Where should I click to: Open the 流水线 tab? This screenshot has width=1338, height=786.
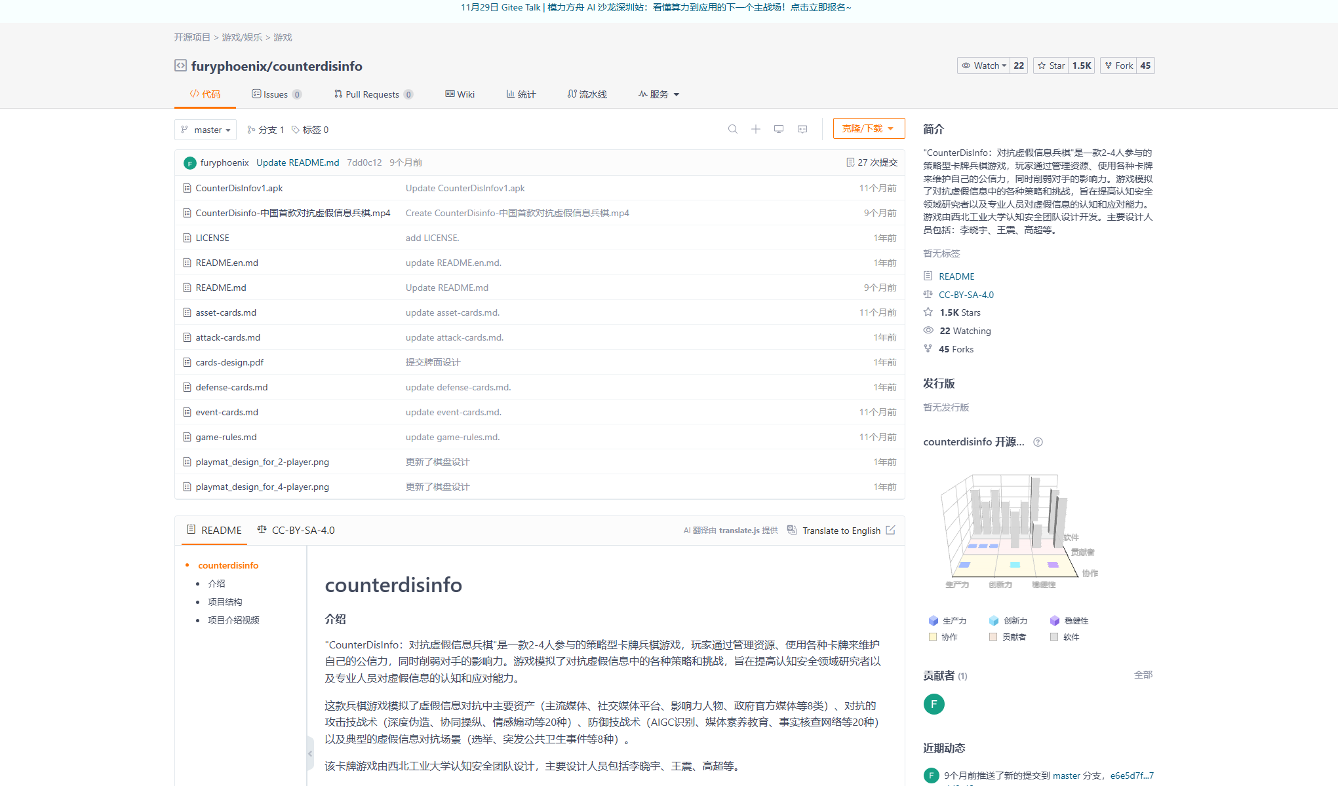[x=587, y=94]
